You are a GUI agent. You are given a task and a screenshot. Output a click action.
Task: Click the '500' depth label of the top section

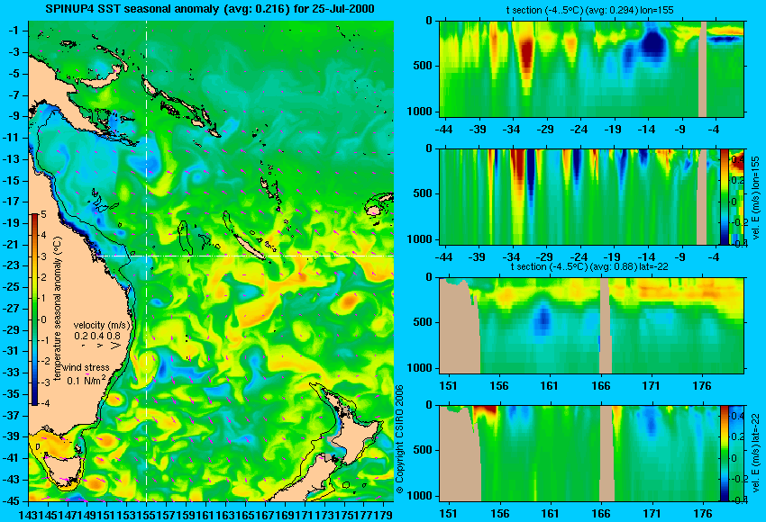click(x=423, y=66)
